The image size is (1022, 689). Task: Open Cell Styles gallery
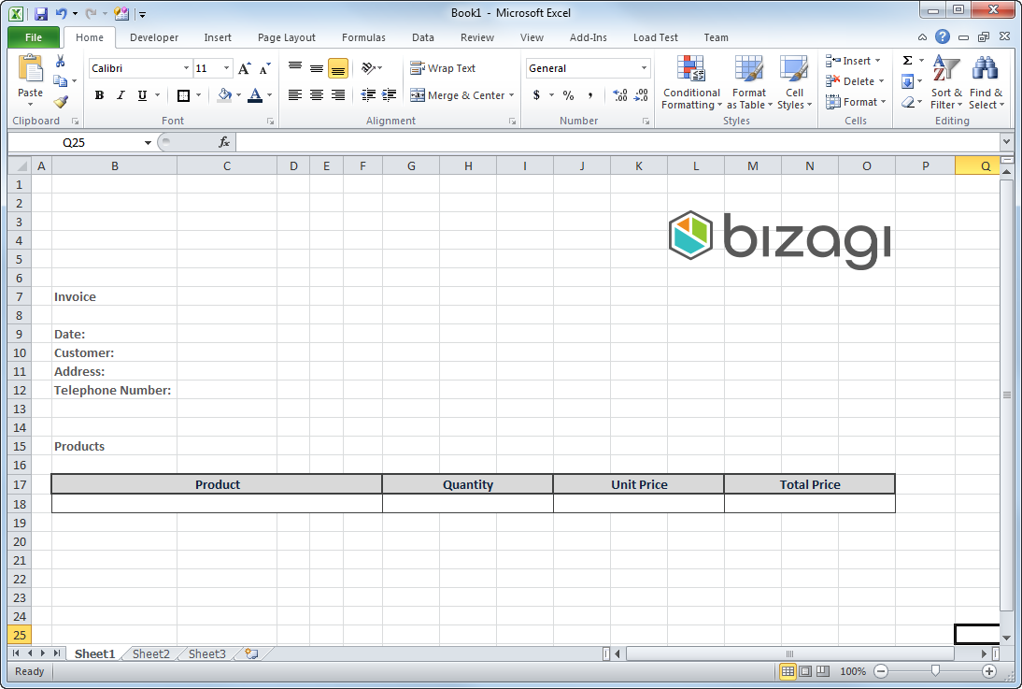tap(795, 82)
